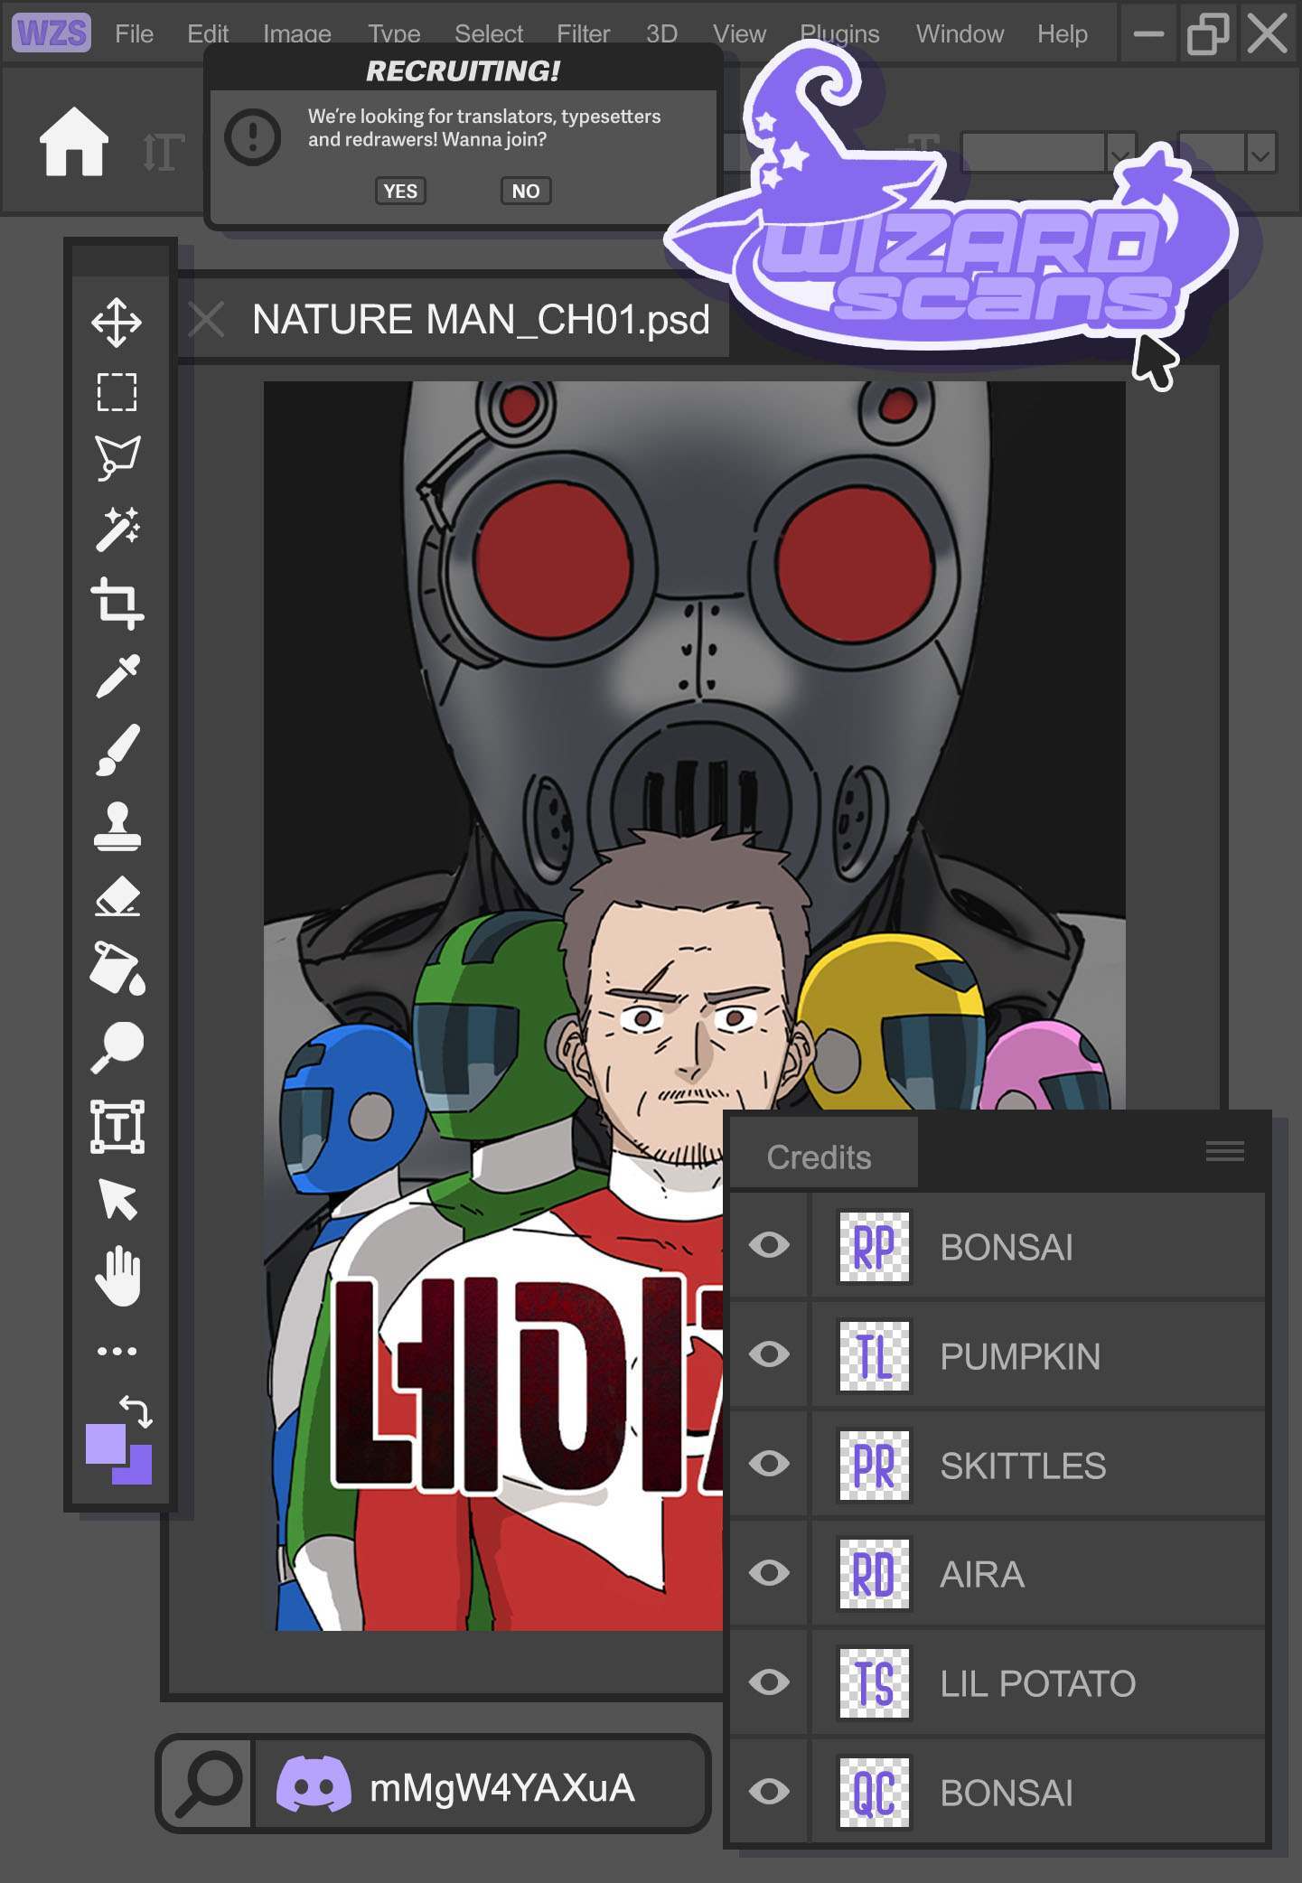1302x1883 pixels.
Task: Hide the PUMPKIN TL layer
Action: (x=769, y=1354)
